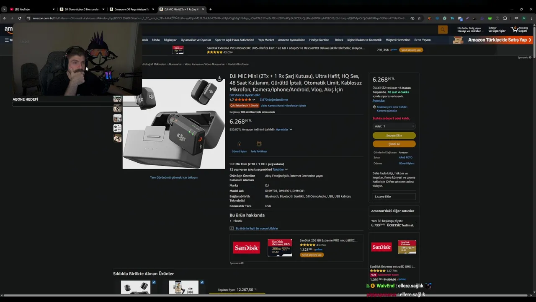This screenshot has width=536, height=302.
Task: Close the YouTube tab
Action: click(x=54, y=9)
